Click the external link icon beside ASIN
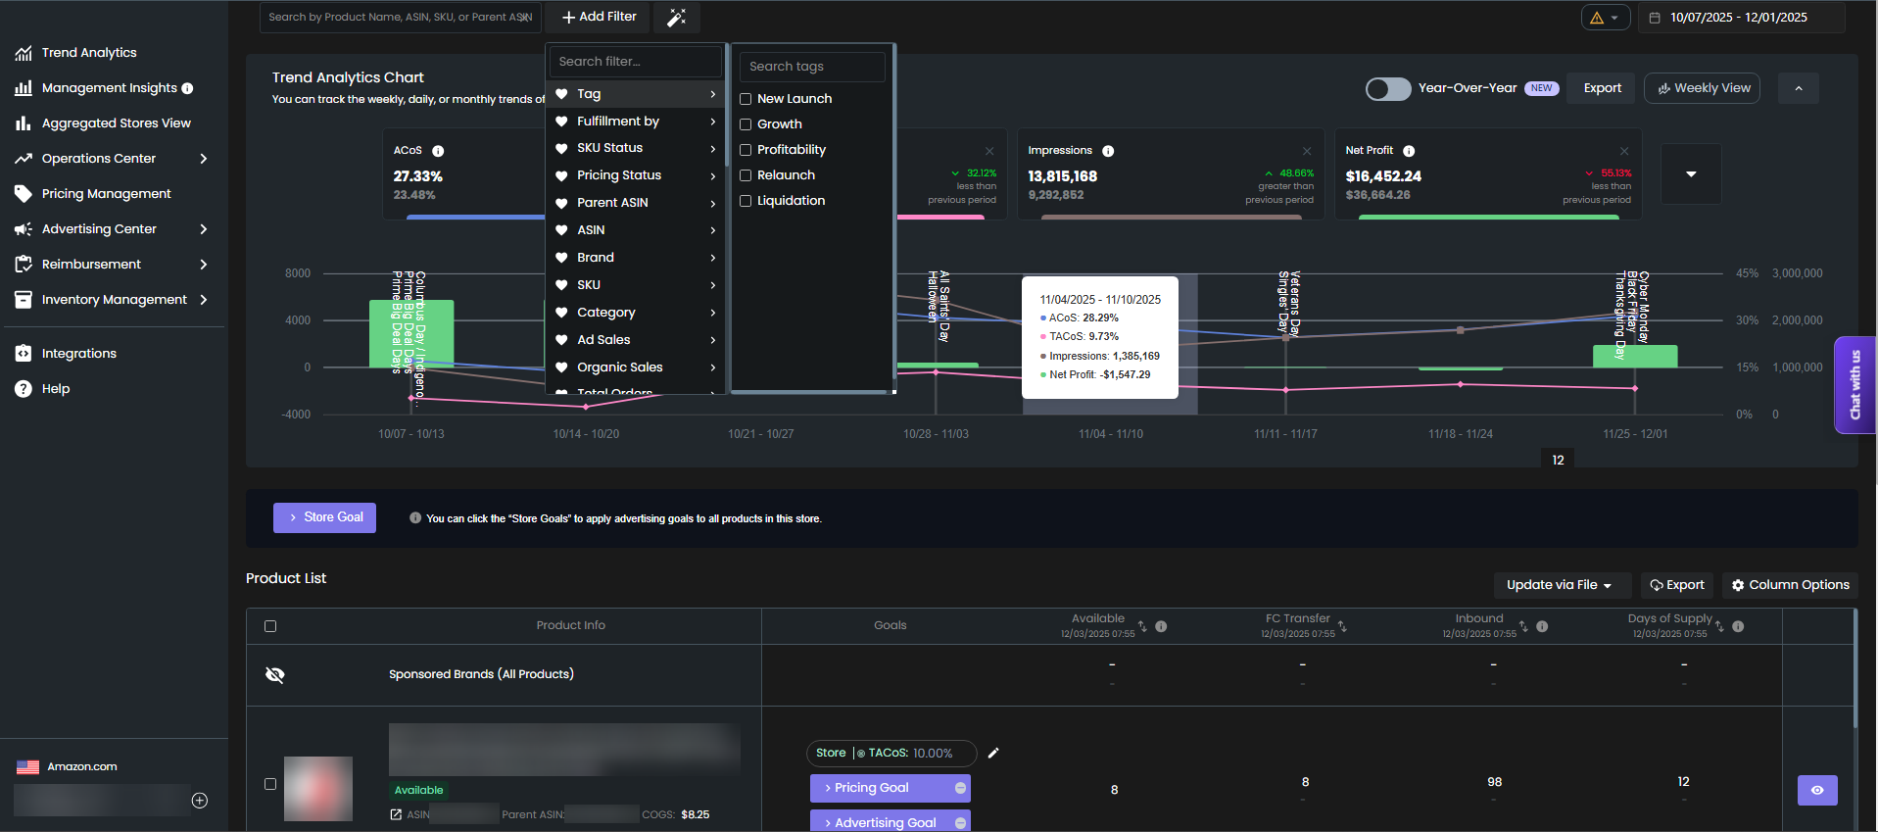This screenshot has height=832, width=1878. click(x=396, y=814)
